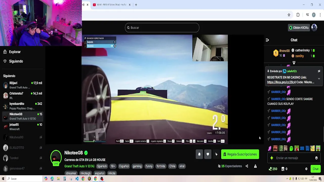Viewport: 324px width, 182px height.
Task: Open the Windows Start menu
Action: pos(3,179)
